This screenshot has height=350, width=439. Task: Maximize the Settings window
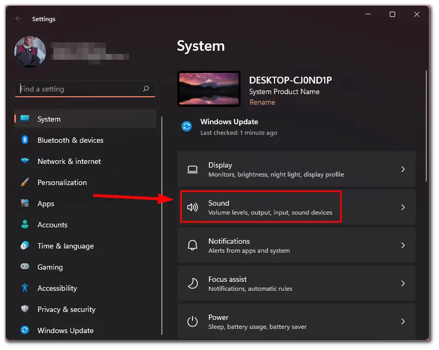(392, 14)
